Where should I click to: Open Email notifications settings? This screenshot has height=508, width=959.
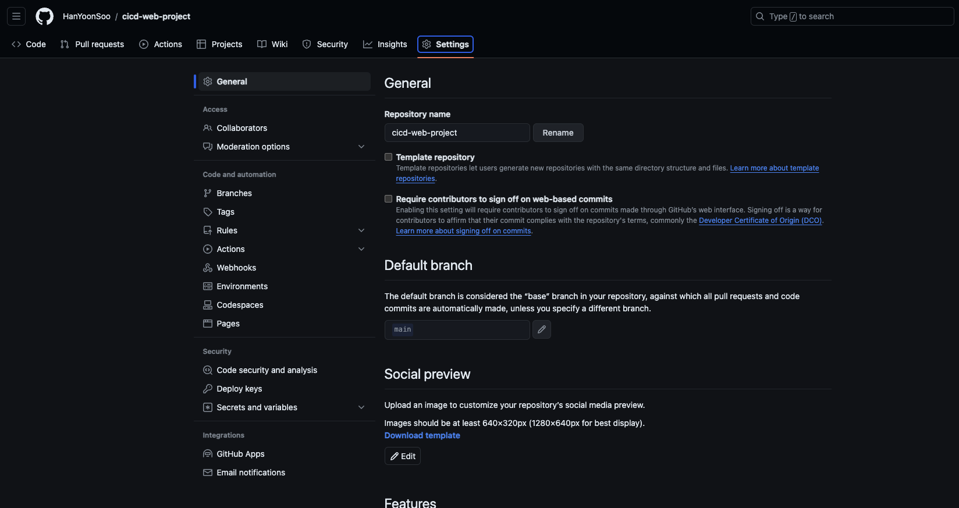click(285, 473)
